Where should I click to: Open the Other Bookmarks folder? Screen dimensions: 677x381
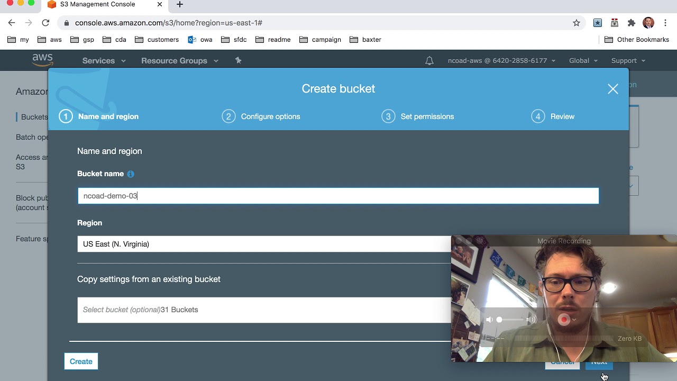click(x=637, y=40)
